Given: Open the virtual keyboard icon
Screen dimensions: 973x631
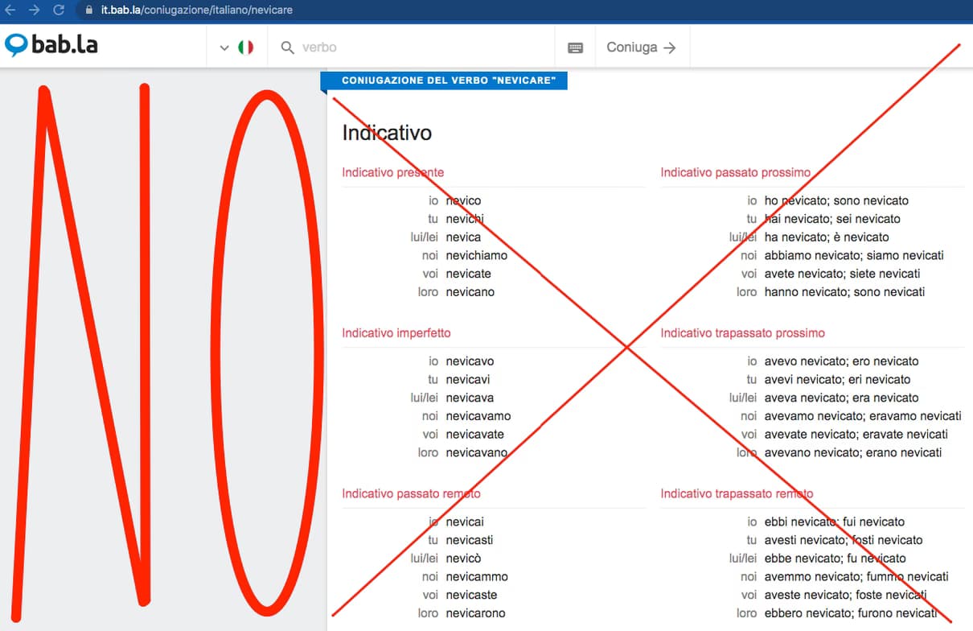Looking at the screenshot, I should (575, 47).
